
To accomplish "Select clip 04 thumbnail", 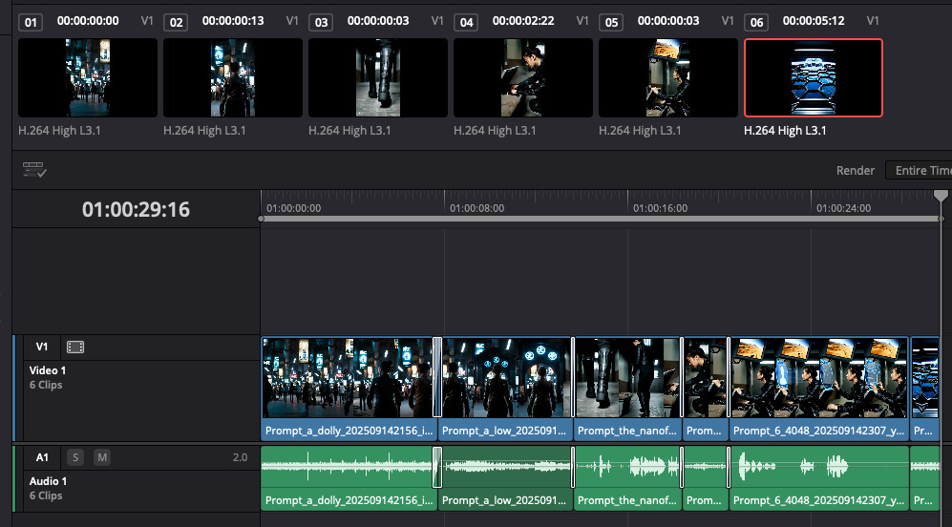I will tap(522, 77).
